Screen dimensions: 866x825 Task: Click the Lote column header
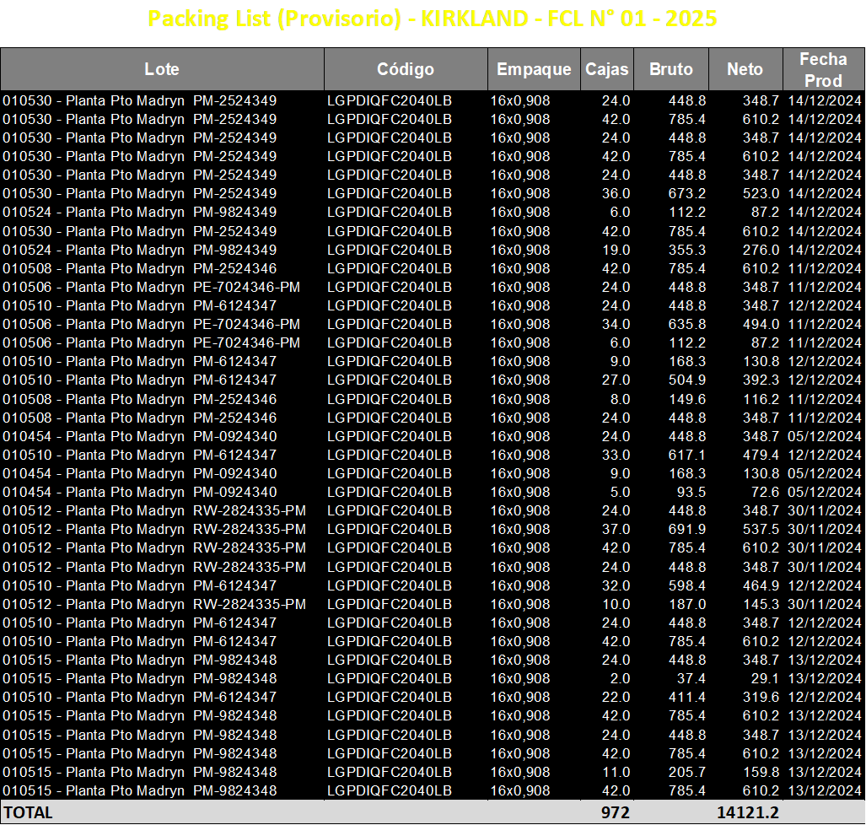coord(162,69)
